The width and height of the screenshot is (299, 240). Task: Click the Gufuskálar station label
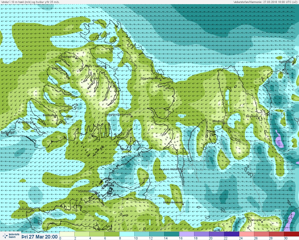26,209
